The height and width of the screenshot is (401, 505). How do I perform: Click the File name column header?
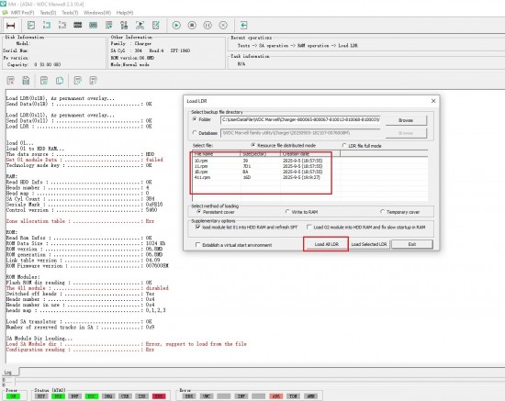pyautogui.click(x=216, y=154)
